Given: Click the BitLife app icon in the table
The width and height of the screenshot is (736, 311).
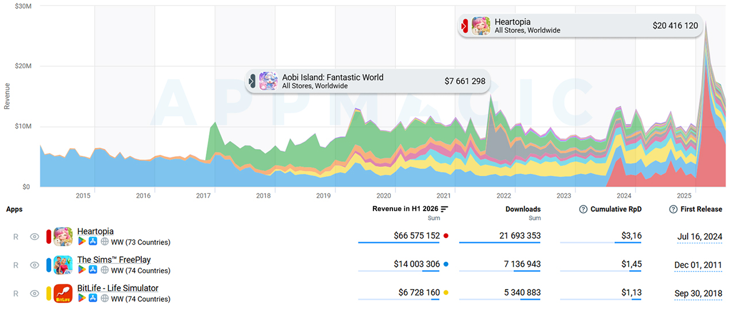Looking at the screenshot, I should (63, 293).
